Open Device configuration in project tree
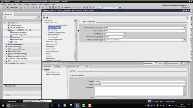The image size is (193, 108). pyautogui.click(x=19, y=32)
